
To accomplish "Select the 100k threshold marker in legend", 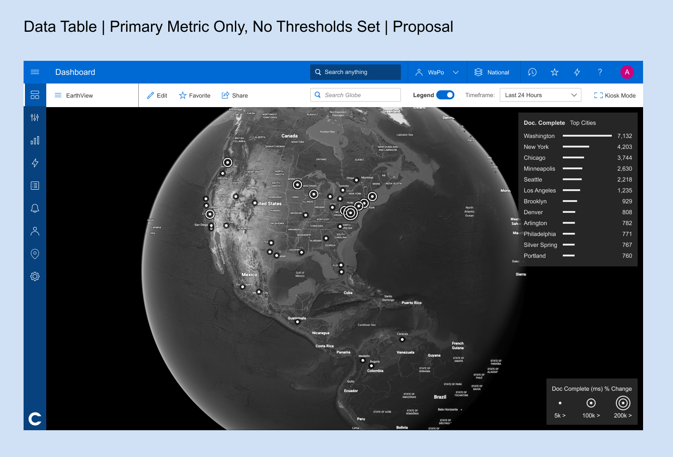I will [x=591, y=403].
